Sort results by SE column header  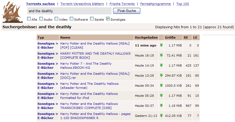186,37
